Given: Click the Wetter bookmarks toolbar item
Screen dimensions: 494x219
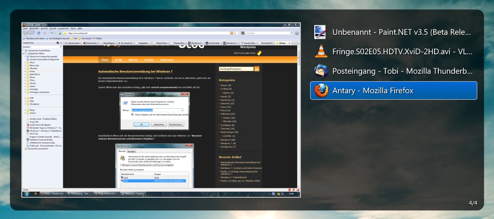Looking at the screenshot, I should tap(97, 39).
